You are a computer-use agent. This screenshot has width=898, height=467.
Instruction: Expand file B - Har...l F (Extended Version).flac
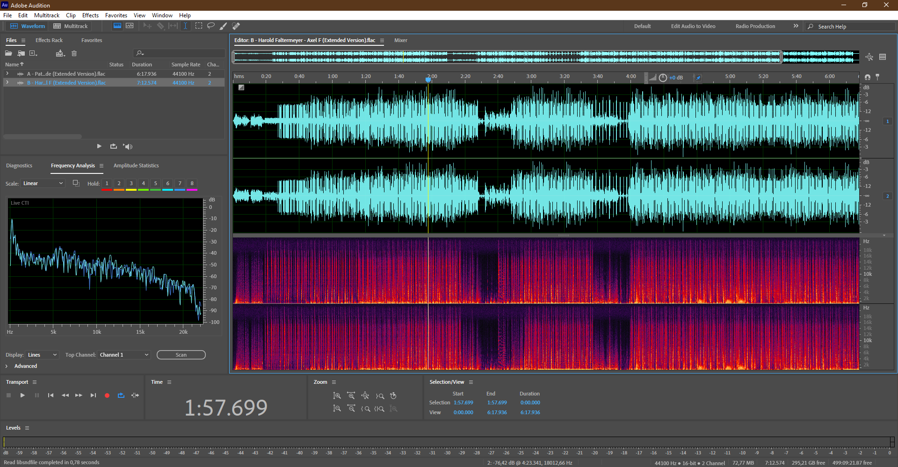(7, 82)
